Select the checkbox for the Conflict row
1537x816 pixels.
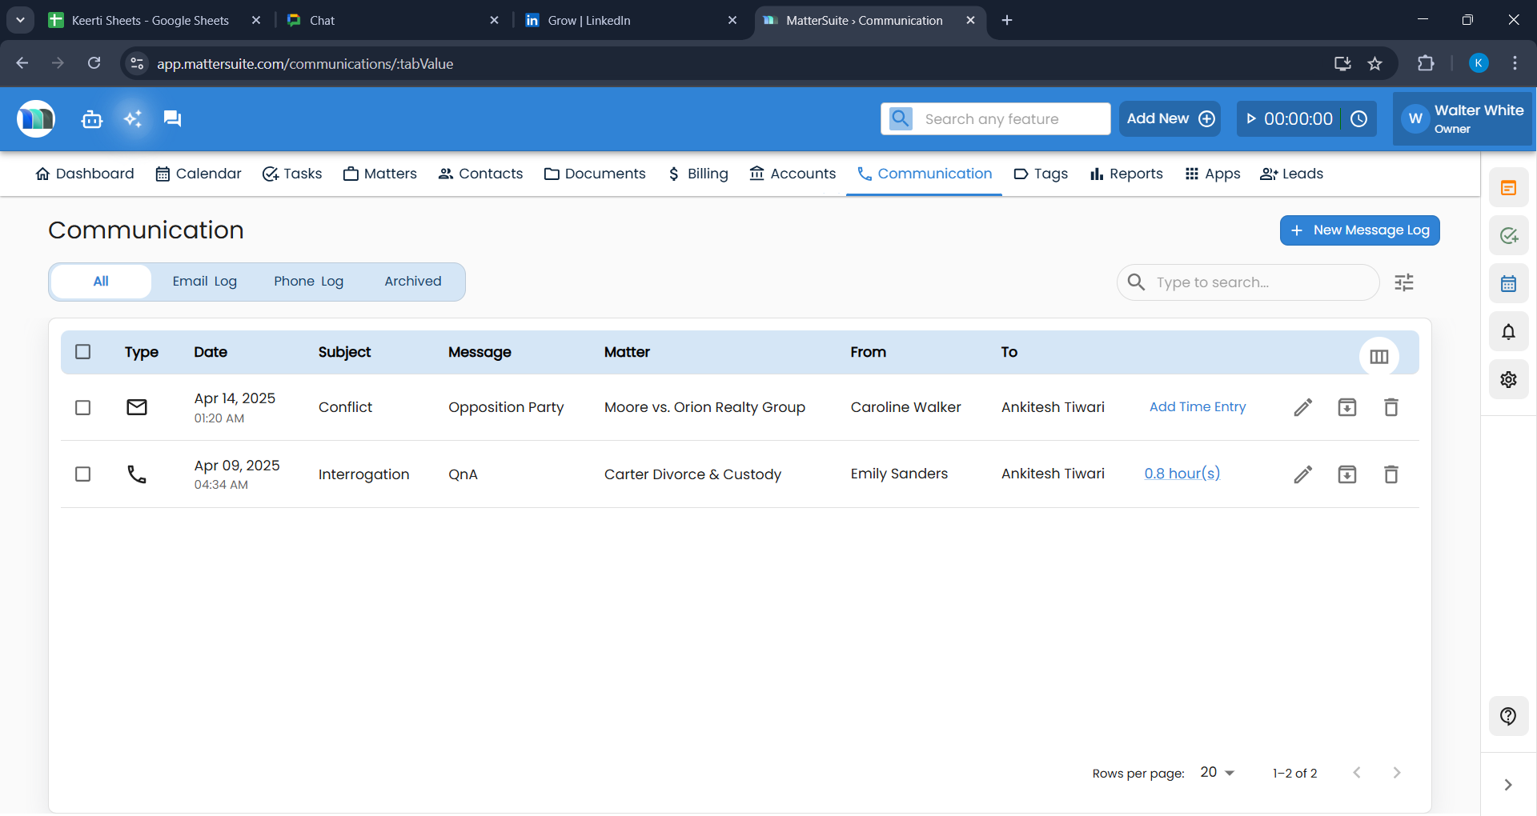[82, 407]
